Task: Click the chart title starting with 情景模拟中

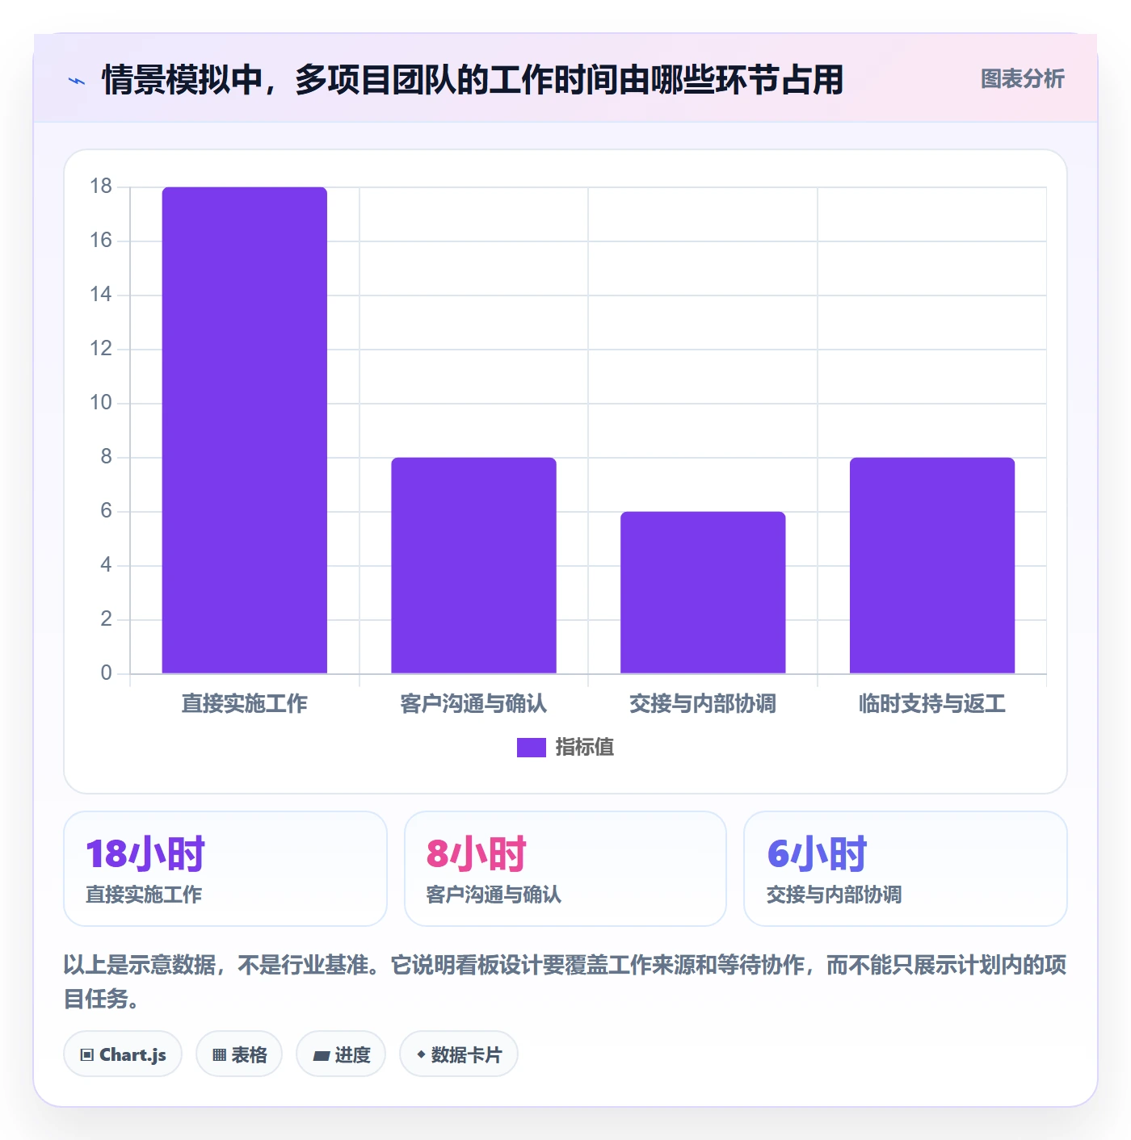Action: (x=473, y=80)
